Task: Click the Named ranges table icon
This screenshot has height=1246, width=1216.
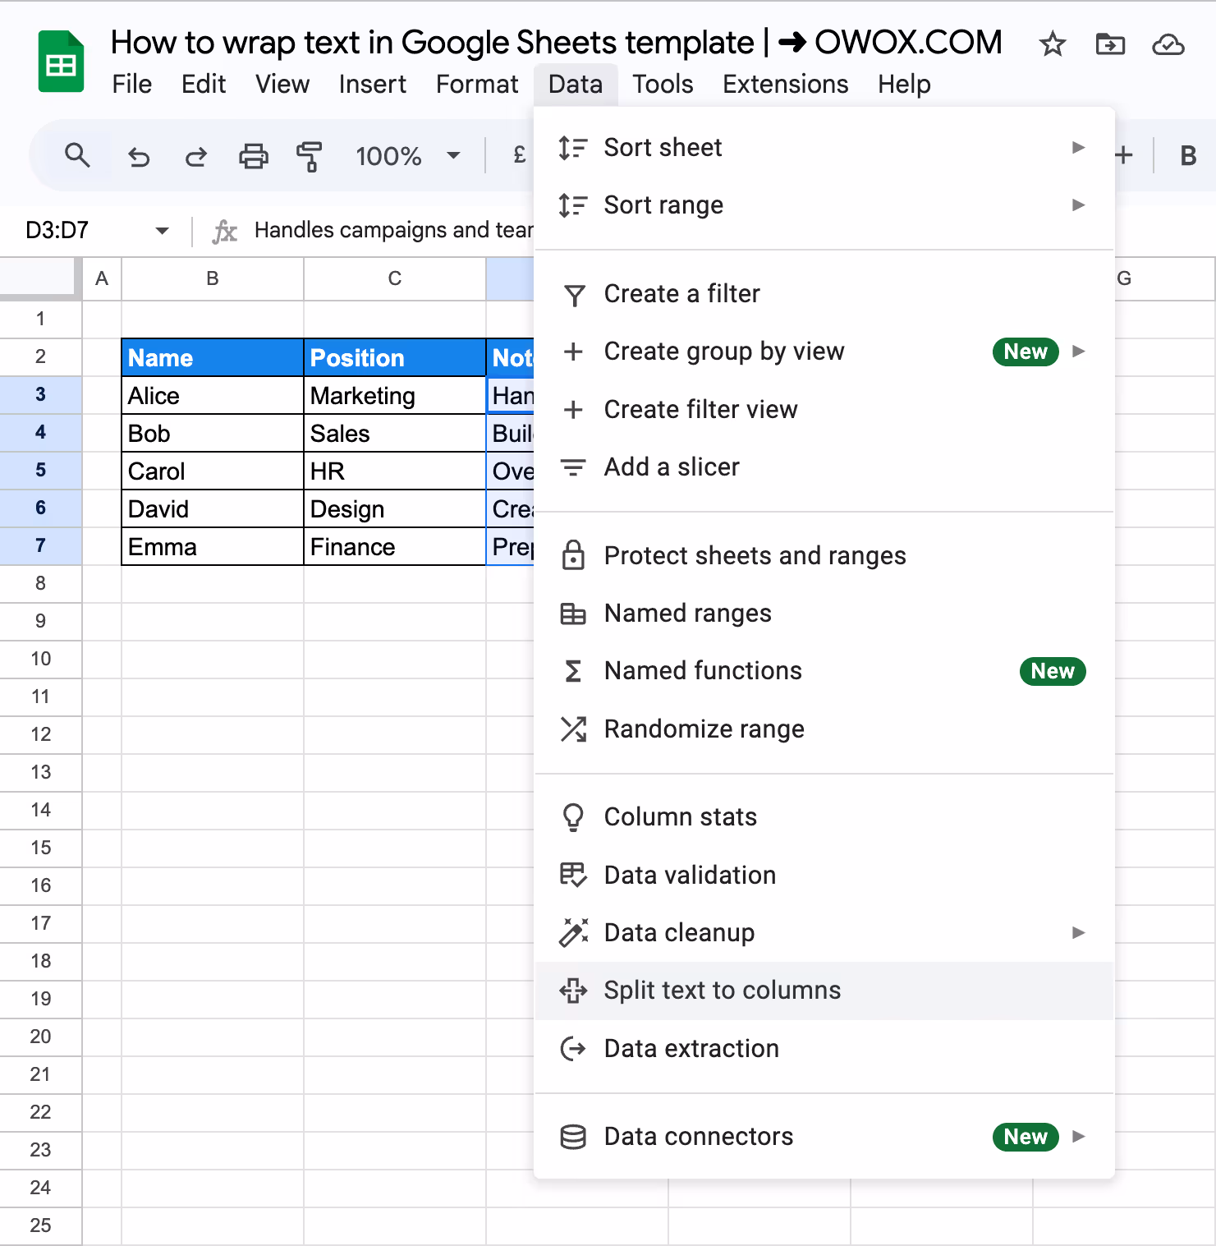Action: pyautogui.click(x=573, y=614)
